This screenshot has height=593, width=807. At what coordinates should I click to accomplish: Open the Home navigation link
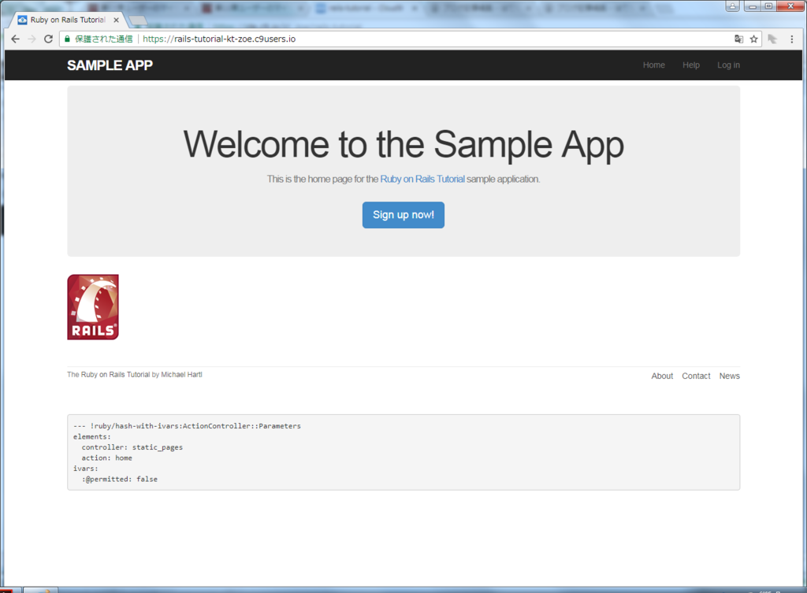coord(653,65)
